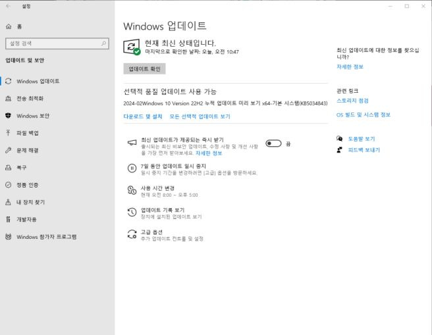Screen dimensions: 432x335
Task: Click the clock icon for 사용 시간 변경
Action: click(x=132, y=190)
